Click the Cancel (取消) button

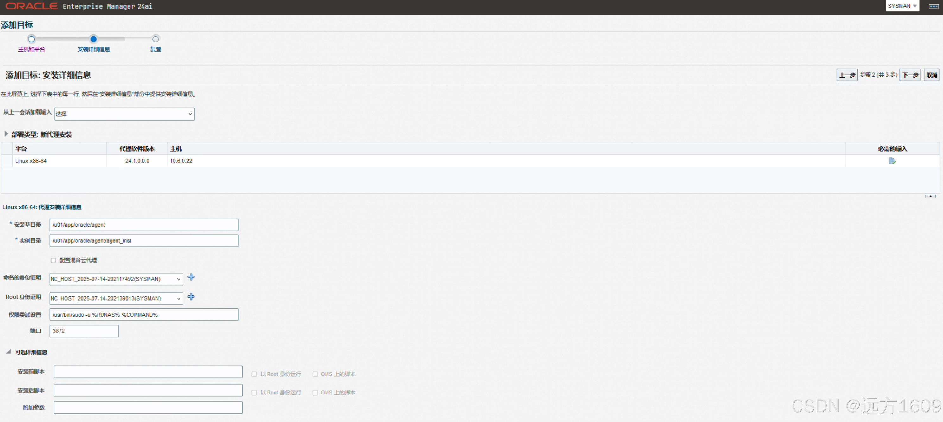[x=931, y=75]
